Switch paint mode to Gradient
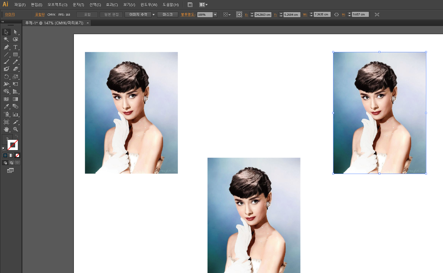This screenshot has width=443, height=273. tap(11, 156)
